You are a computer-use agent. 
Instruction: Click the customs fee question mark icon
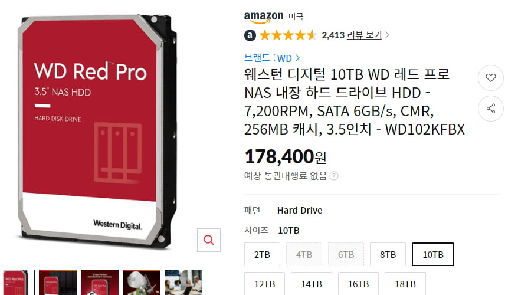(x=334, y=176)
